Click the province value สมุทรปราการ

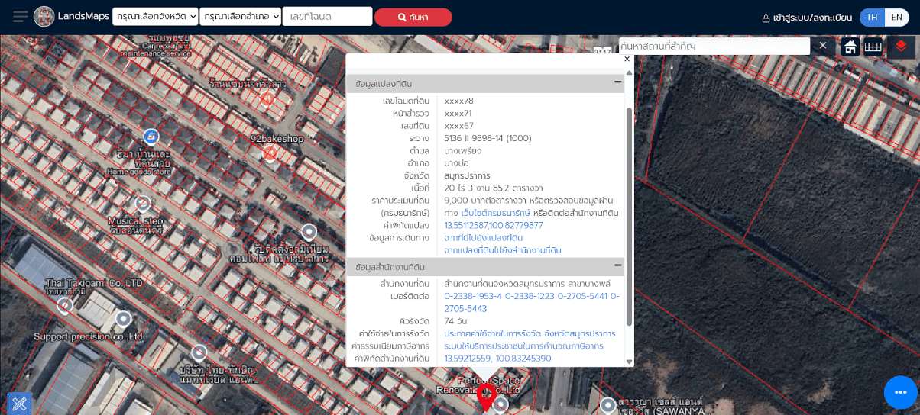(467, 175)
